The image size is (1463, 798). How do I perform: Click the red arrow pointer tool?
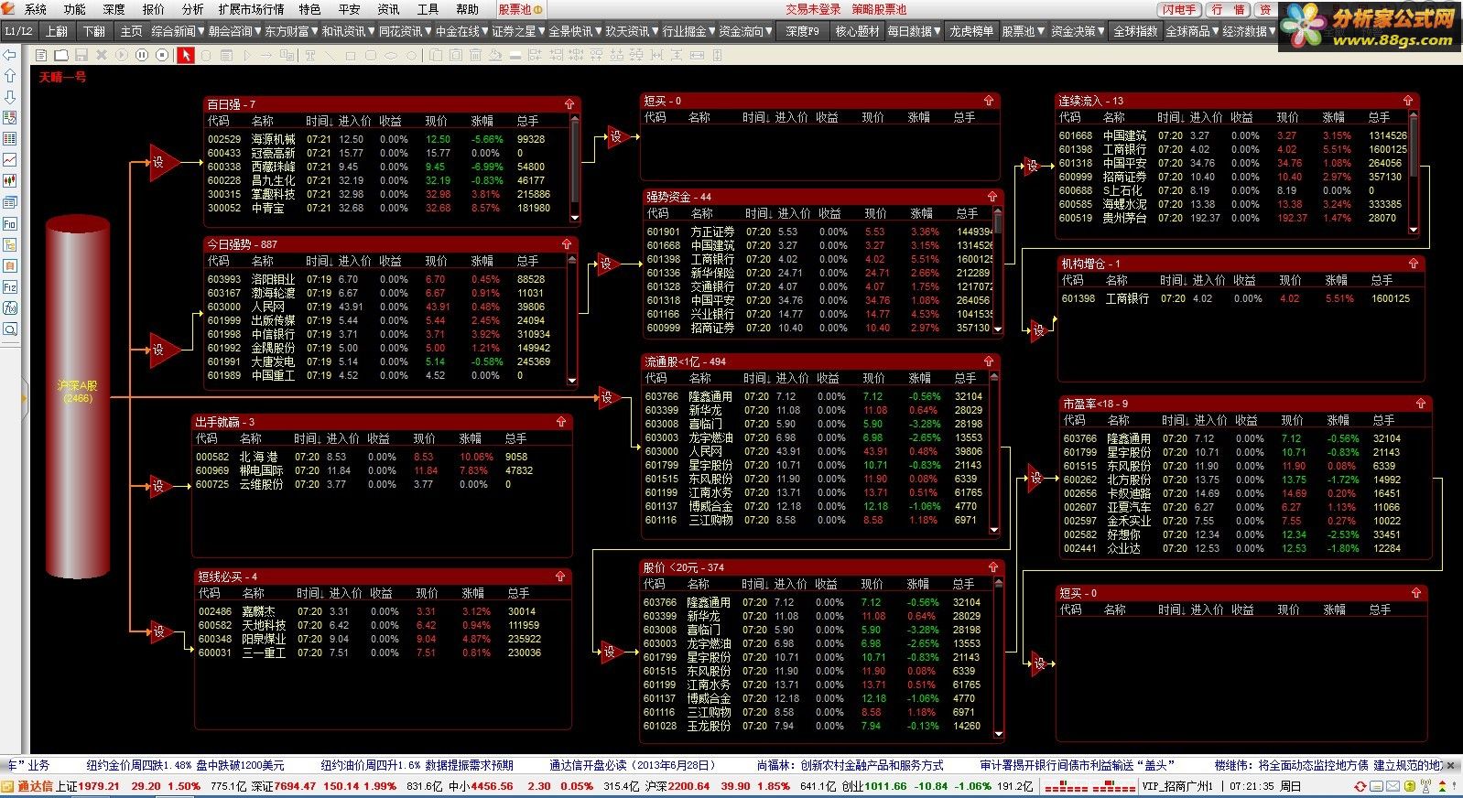pyautogui.click(x=185, y=55)
